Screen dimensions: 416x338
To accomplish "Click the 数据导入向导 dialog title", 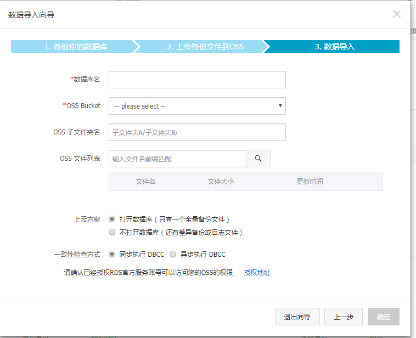I will click(x=31, y=15).
